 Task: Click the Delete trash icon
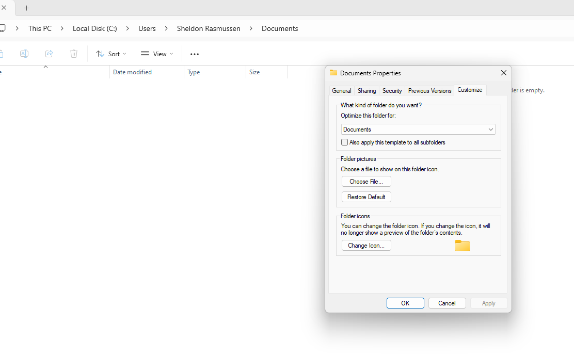pos(73,54)
